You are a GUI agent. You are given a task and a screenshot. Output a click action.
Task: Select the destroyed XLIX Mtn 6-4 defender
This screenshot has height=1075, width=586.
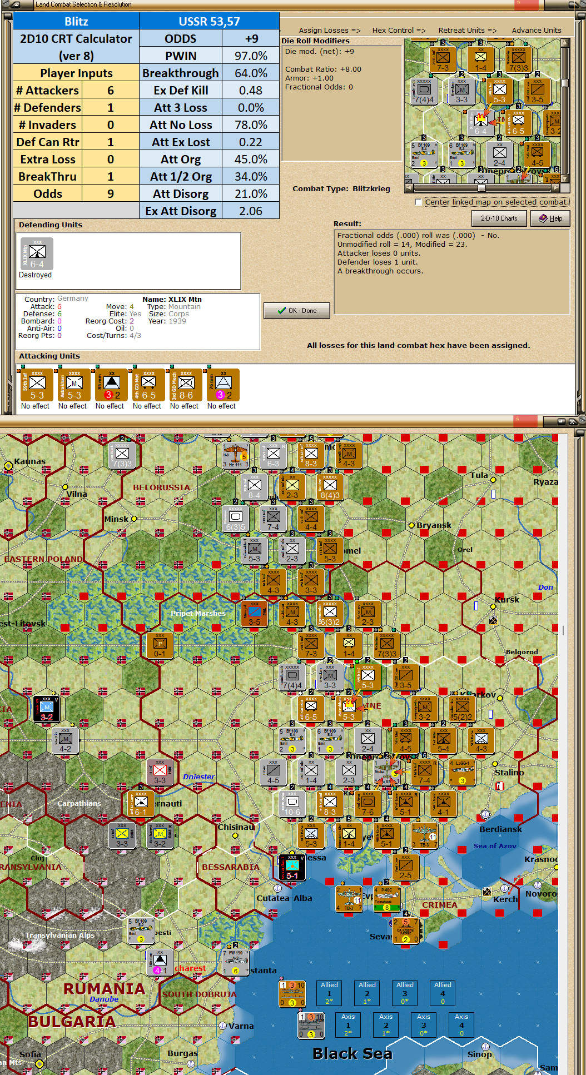[37, 254]
